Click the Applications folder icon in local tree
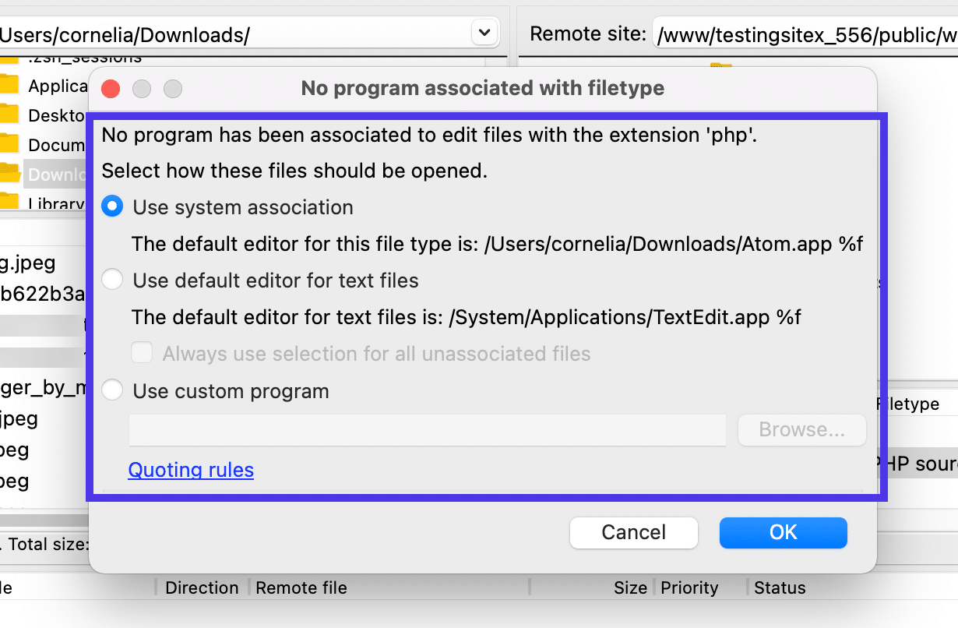This screenshot has width=958, height=628. (8, 84)
